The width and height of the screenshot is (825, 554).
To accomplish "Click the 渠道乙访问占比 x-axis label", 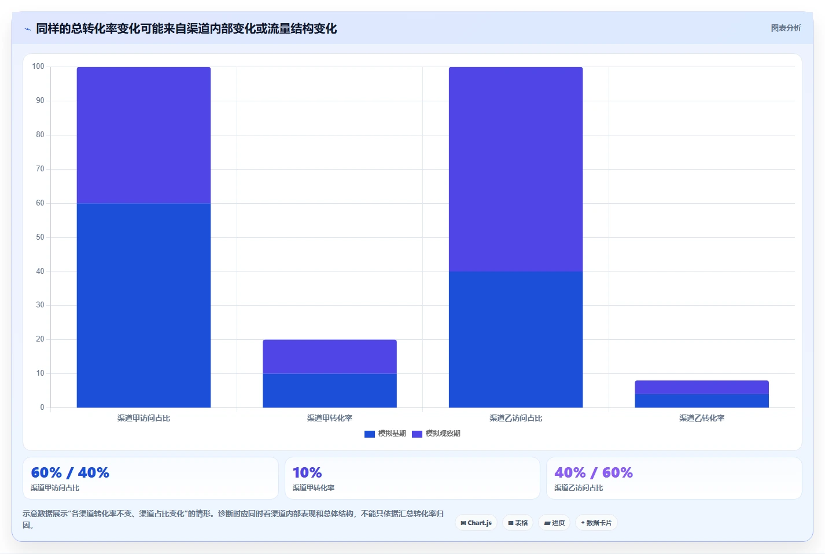I will (515, 418).
